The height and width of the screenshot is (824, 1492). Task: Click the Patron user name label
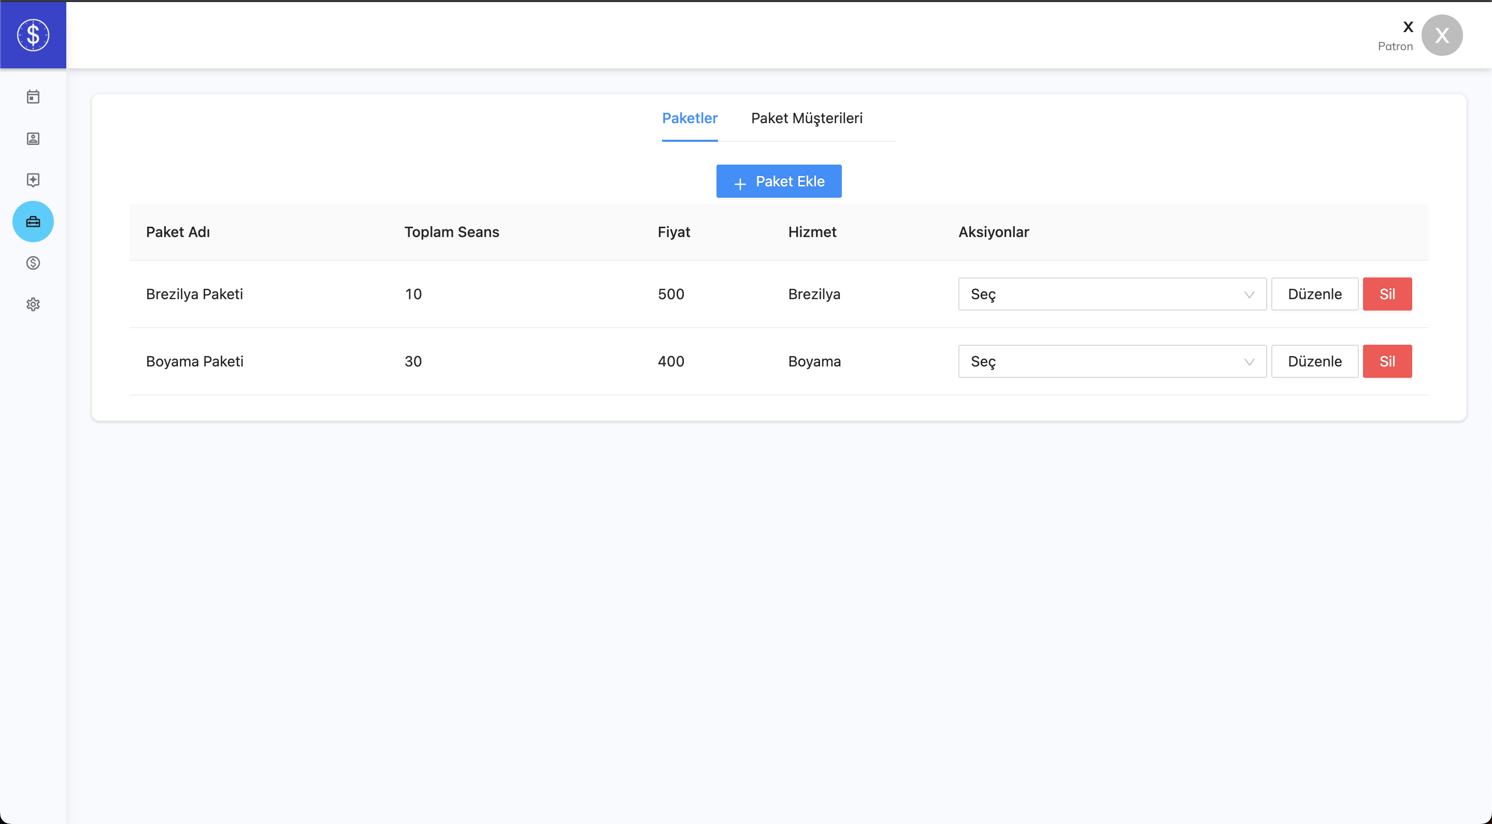point(1395,46)
